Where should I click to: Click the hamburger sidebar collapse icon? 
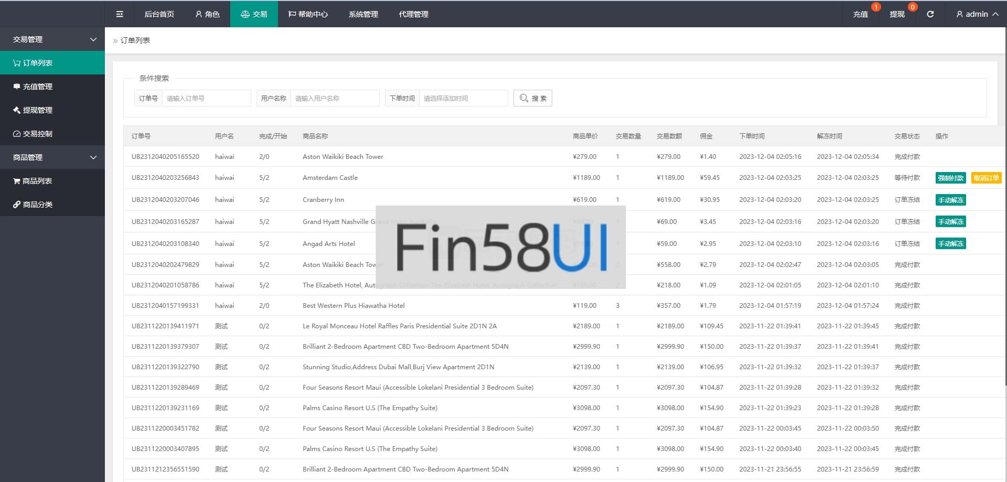pos(120,14)
